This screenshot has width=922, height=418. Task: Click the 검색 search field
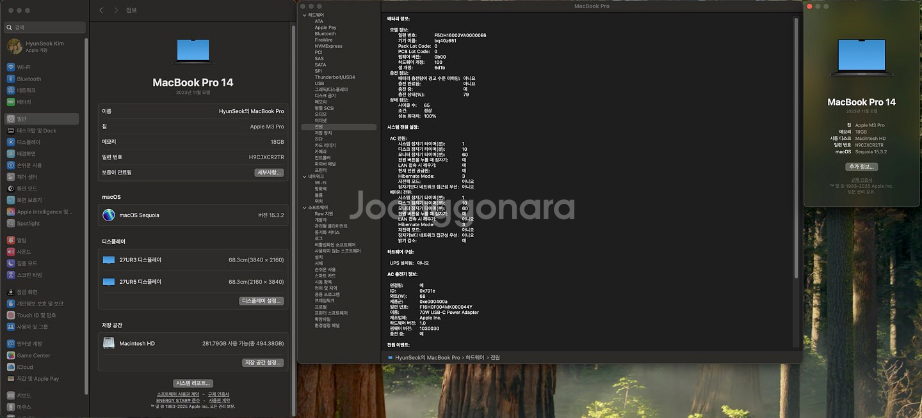tap(45, 27)
